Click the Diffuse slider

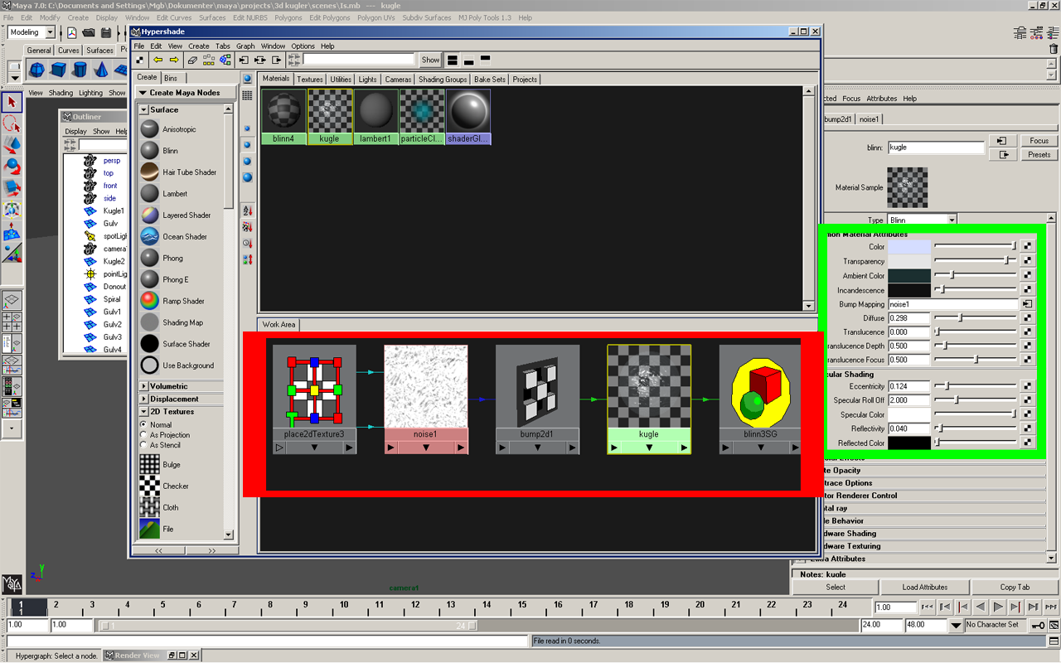click(976, 318)
